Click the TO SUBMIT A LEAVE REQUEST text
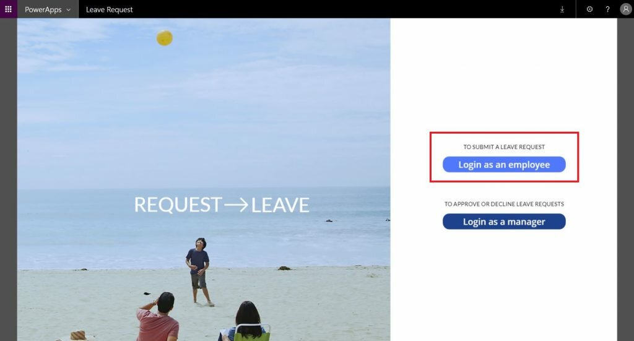The width and height of the screenshot is (634, 341). point(504,147)
